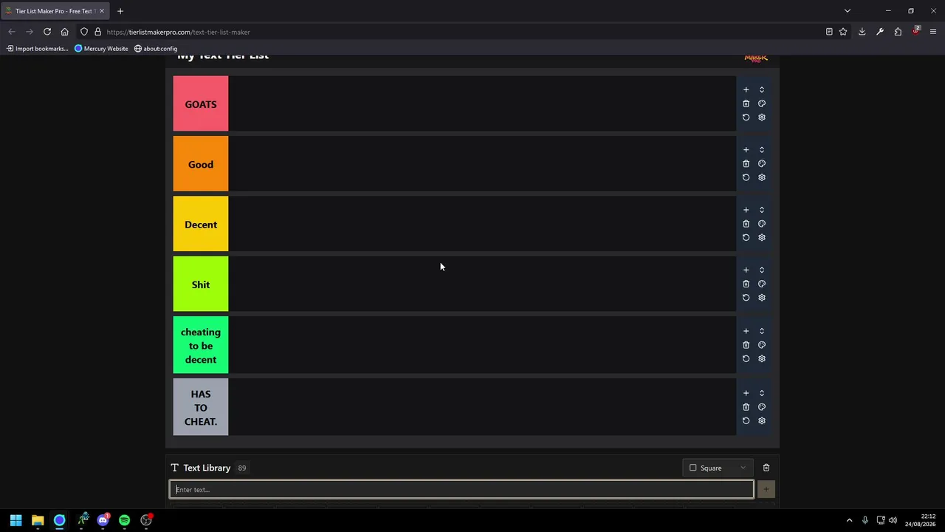Image resolution: width=945 pixels, height=532 pixels.
Task: Select the Tier List Maker Pro tab
Action: pos(55,11)
